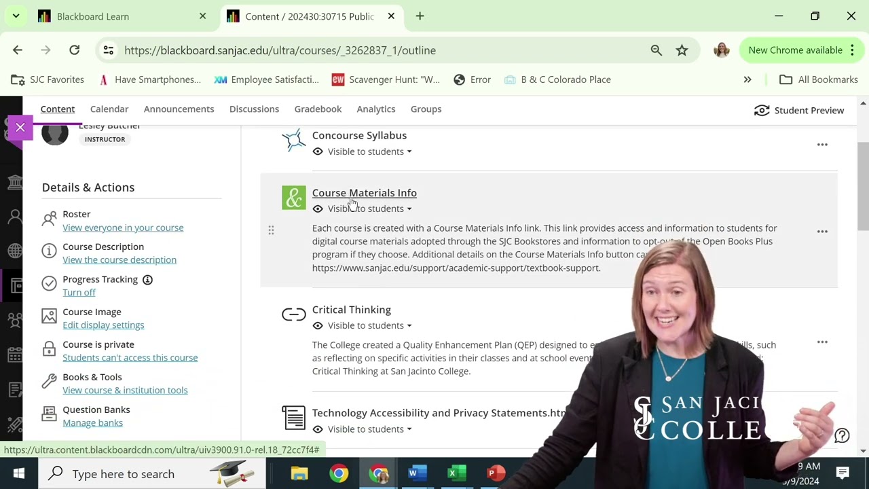Image resolution: width=869 pixels, height=489 pixels.
Task: Click the Question Banks icon
Action: (49, 414)
